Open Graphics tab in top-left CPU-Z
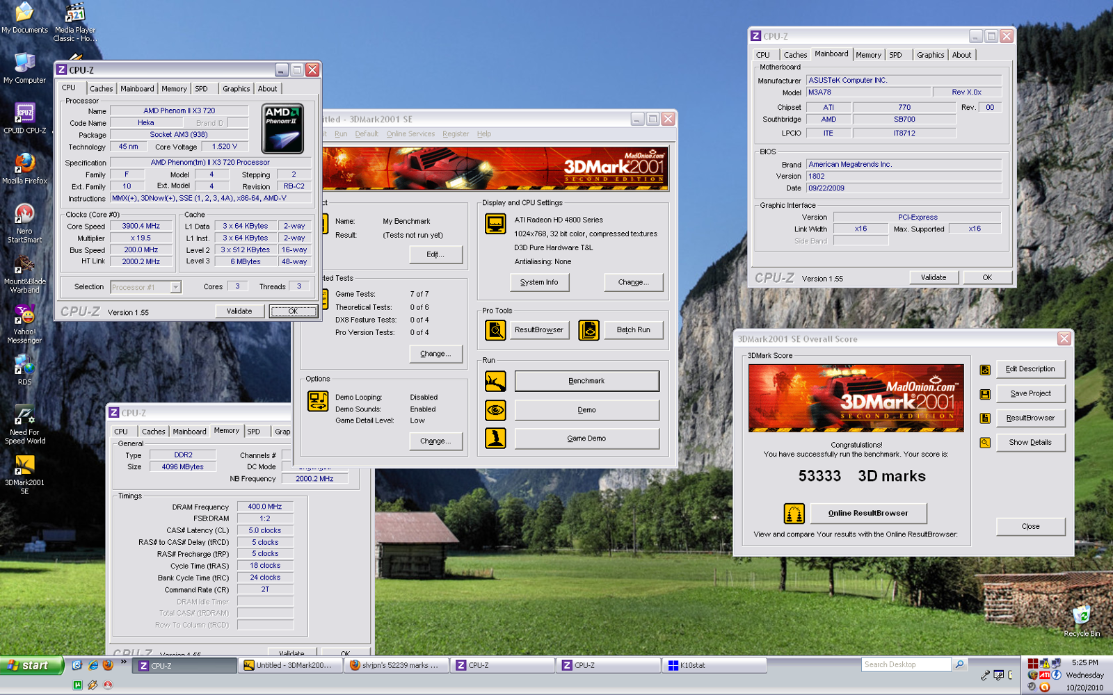This screenshot has height=695, width=1113. pyautogui.click(x=236, y=88)
